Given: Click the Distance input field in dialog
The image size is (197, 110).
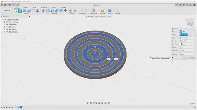Looking at the screenshot, I should 186,47.
